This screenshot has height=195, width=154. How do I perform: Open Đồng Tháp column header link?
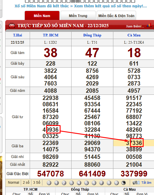point(92,35)
